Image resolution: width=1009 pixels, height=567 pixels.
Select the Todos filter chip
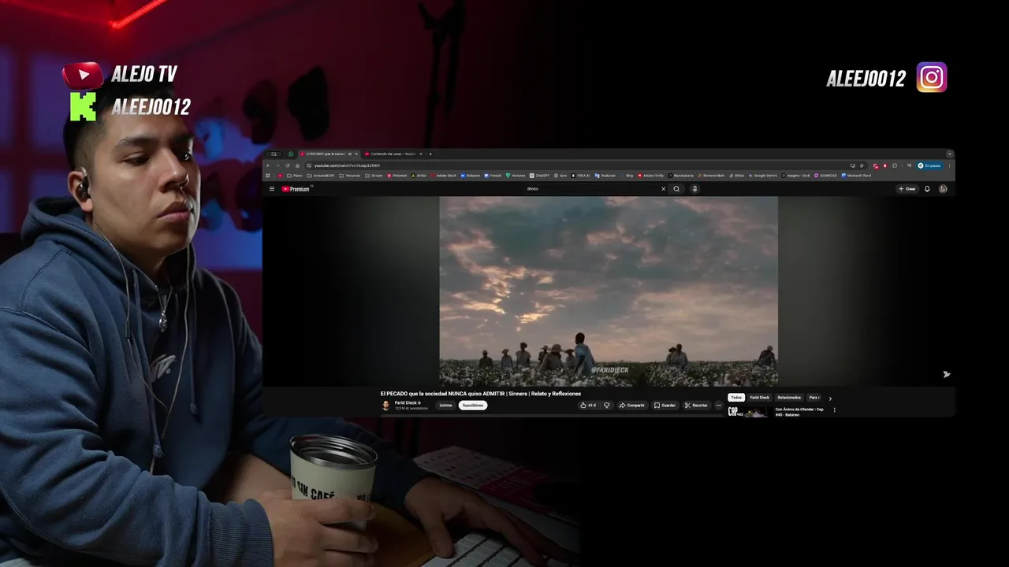pos(736,398)
